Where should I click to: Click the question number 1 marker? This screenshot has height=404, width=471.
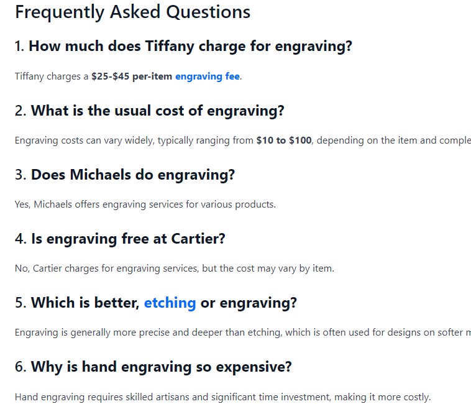point(19,47)
